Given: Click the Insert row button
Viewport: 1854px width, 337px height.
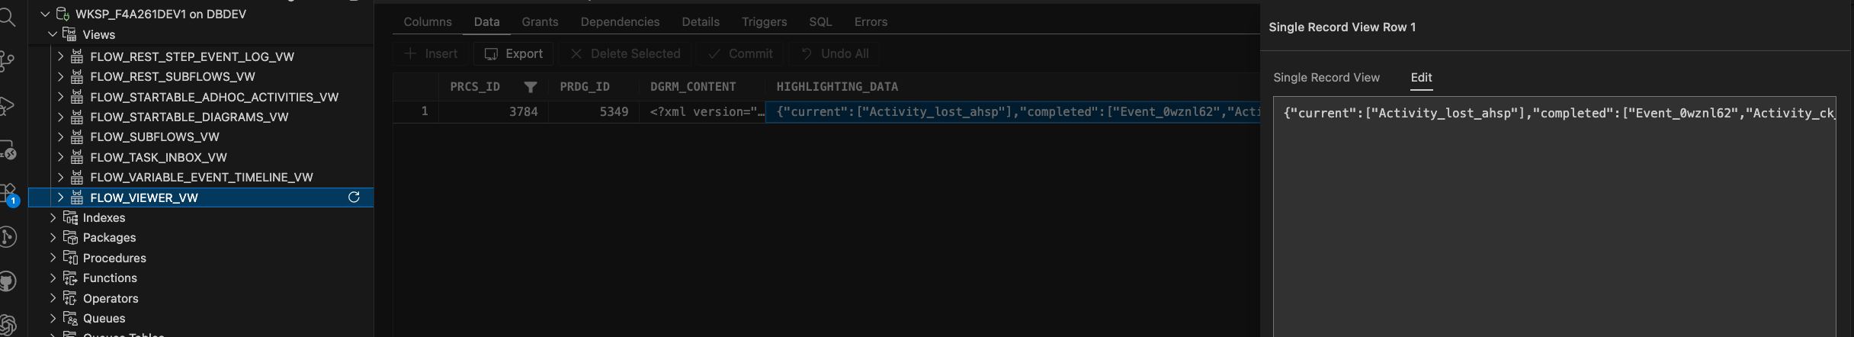Looking at the screenshot, I should coord(431,53).
